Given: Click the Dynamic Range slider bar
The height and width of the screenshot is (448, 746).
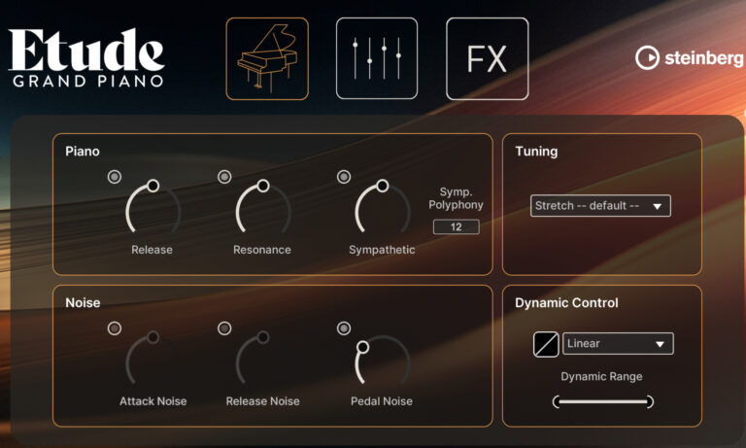Looking at the screenshot, I should point(603,401).
